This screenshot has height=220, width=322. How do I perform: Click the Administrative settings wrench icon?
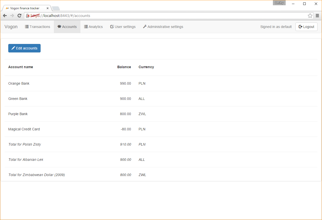click(x=145, y=26)
